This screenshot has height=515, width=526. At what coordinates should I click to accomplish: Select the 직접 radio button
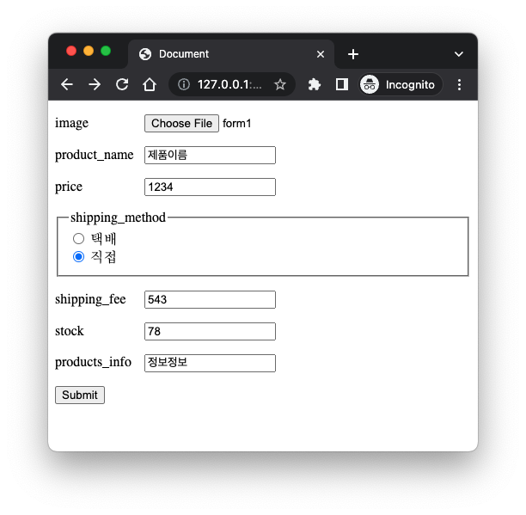point(78,257)
